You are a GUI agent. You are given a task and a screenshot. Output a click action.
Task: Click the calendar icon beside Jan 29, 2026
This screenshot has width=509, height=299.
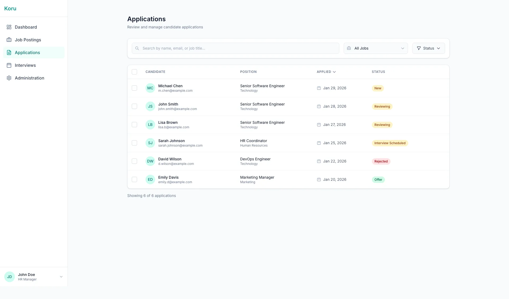tap(319, 88)
